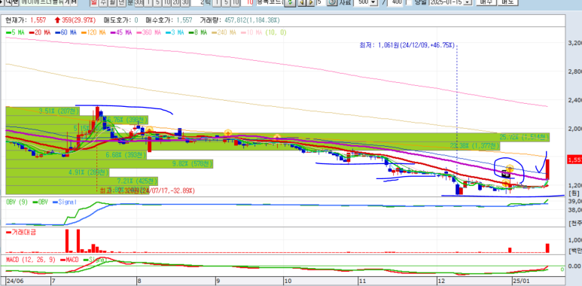Click the left yellow arrow previous button
The width and height of the screenshot is (582, 286).
tap(302, 2)
